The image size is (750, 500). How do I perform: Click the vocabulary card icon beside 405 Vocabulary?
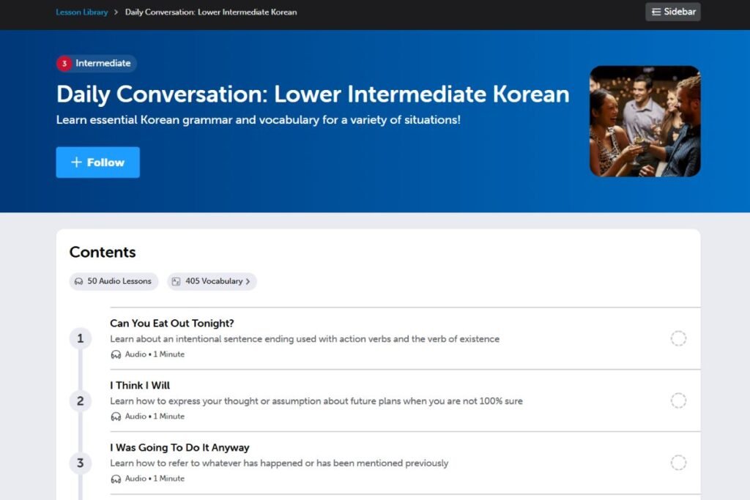click(x=176, y=281)
